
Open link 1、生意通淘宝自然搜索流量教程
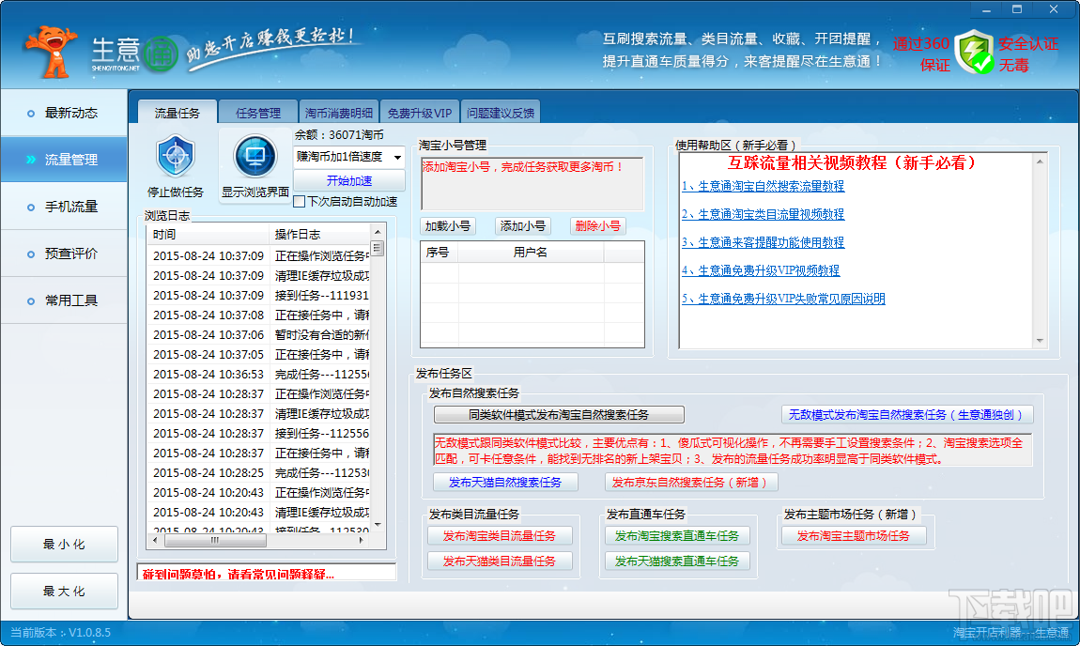763,186
